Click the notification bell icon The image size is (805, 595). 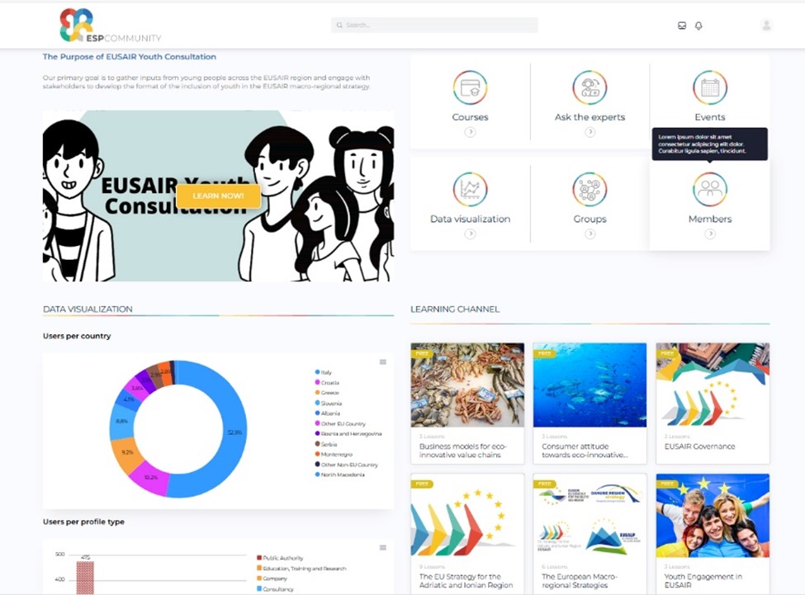(x=698, y=26)
